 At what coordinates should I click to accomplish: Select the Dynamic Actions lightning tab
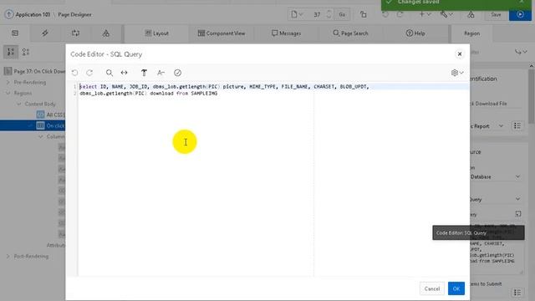[x=44, y=33]
